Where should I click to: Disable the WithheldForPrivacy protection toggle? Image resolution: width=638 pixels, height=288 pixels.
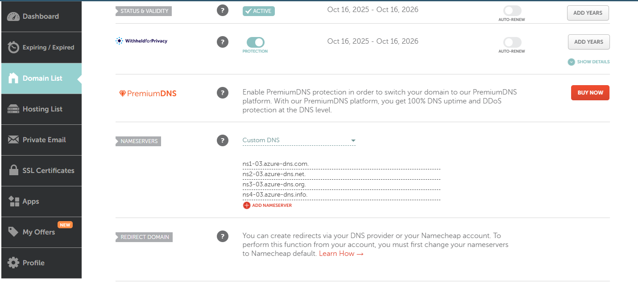pyautogui.click(x=255, y=42)
